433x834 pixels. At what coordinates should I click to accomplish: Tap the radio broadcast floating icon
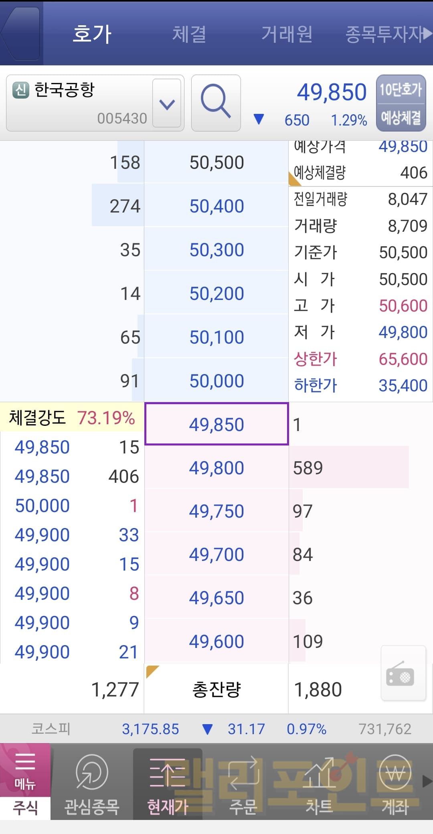coord(403,674)
